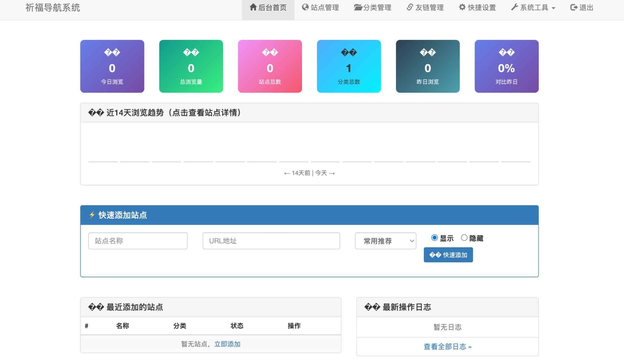
Task: Click the 对比昨日 stat card
Action: [507, 66]
